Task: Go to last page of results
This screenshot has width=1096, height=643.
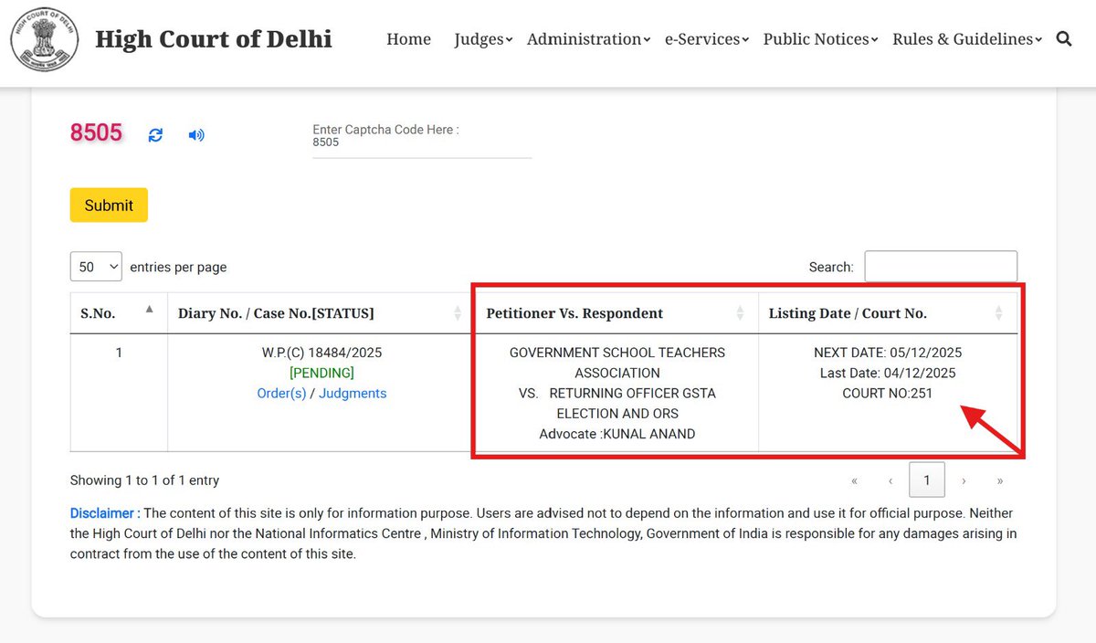Action: pyautogui.click(x=1000, y=480)
